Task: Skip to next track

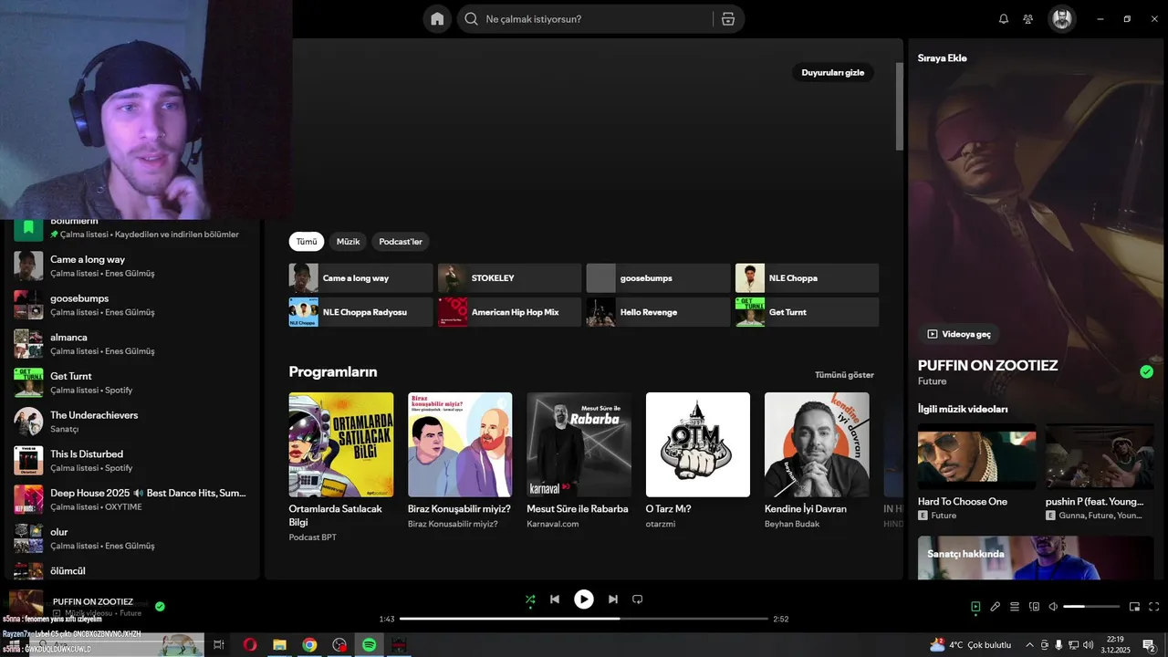Action: coord(613,600)
